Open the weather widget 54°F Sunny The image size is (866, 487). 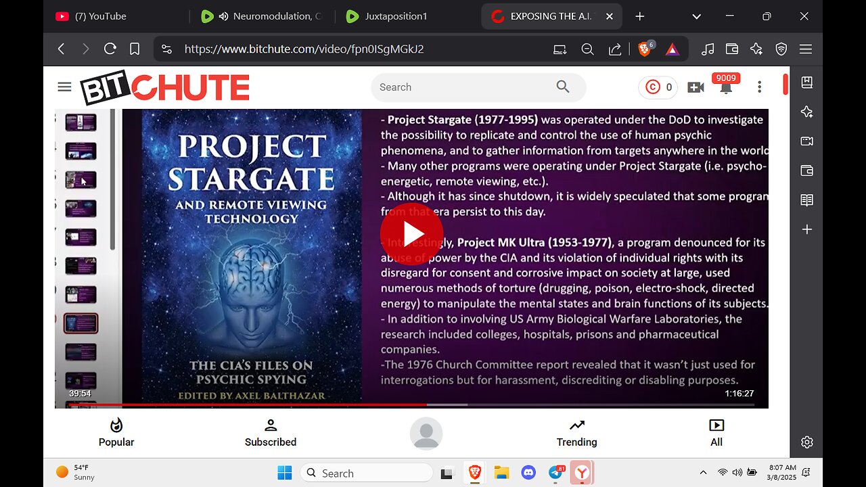click(x=76, y=472)
